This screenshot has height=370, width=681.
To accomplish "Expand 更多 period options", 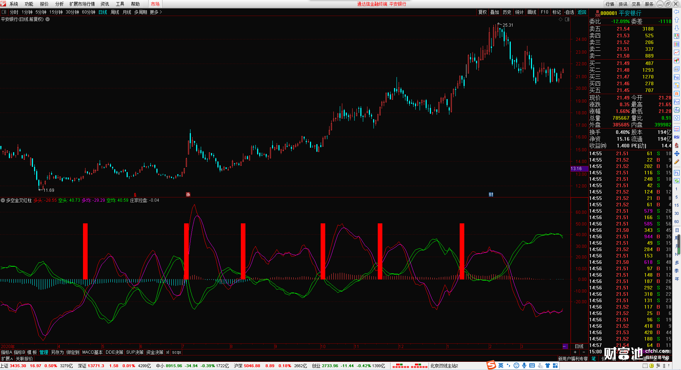I will (156, 12).
